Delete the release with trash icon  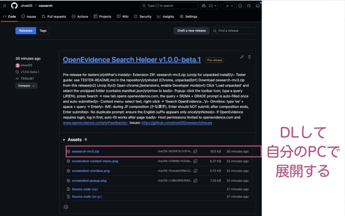(x=249, y=57)
